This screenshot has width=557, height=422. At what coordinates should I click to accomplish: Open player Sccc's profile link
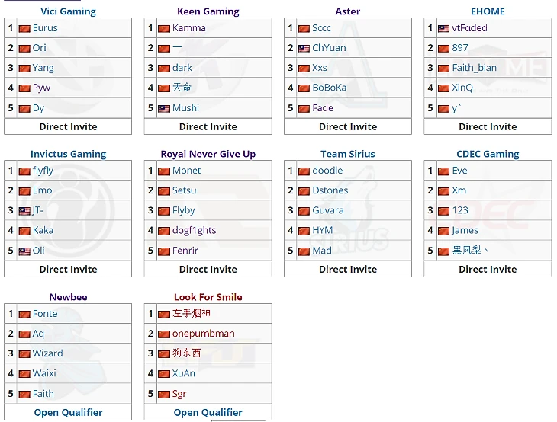click(321, 28)
